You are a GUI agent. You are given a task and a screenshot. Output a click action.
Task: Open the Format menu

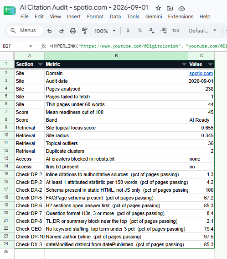tap(95, 16)
